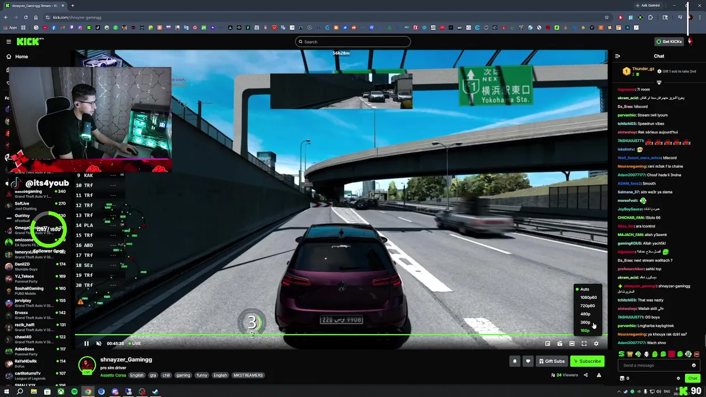Select the funny tag
Viewport: 706px width, 397px height.
pyautogui.click(x=202, y=375)
